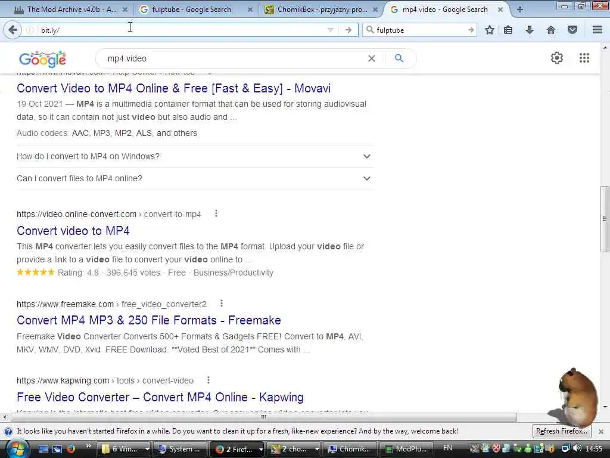
Task: Click the browser back arrow button
Action: (13, 30)
